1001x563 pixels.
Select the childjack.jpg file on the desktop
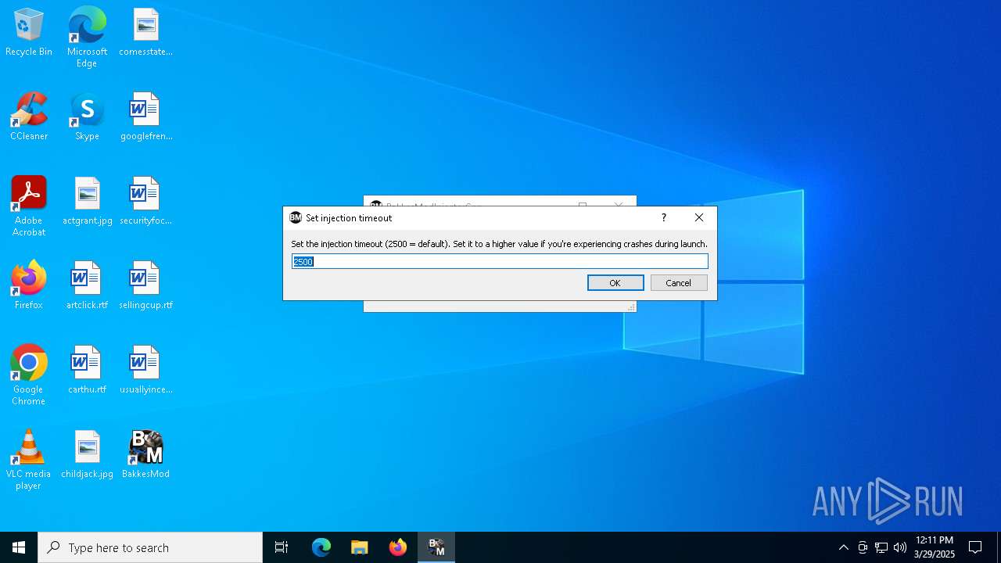pos(87,455)
